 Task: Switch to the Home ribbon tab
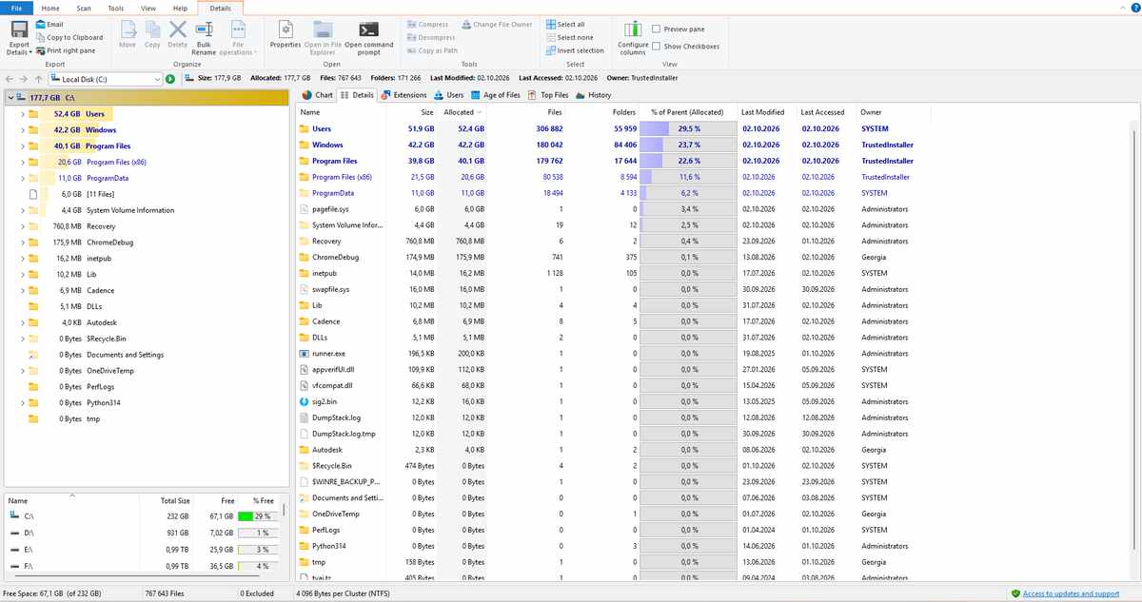(50, 8)
